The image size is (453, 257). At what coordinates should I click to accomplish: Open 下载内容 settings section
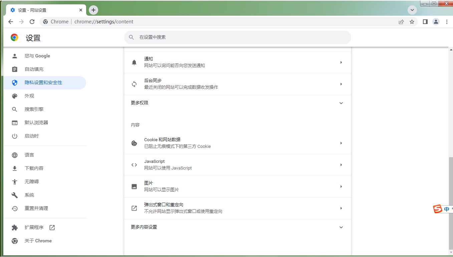coord(45,169)
